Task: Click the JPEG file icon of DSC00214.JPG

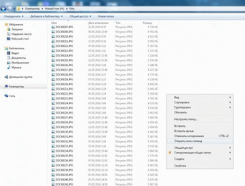Action: tap(53, 56)
